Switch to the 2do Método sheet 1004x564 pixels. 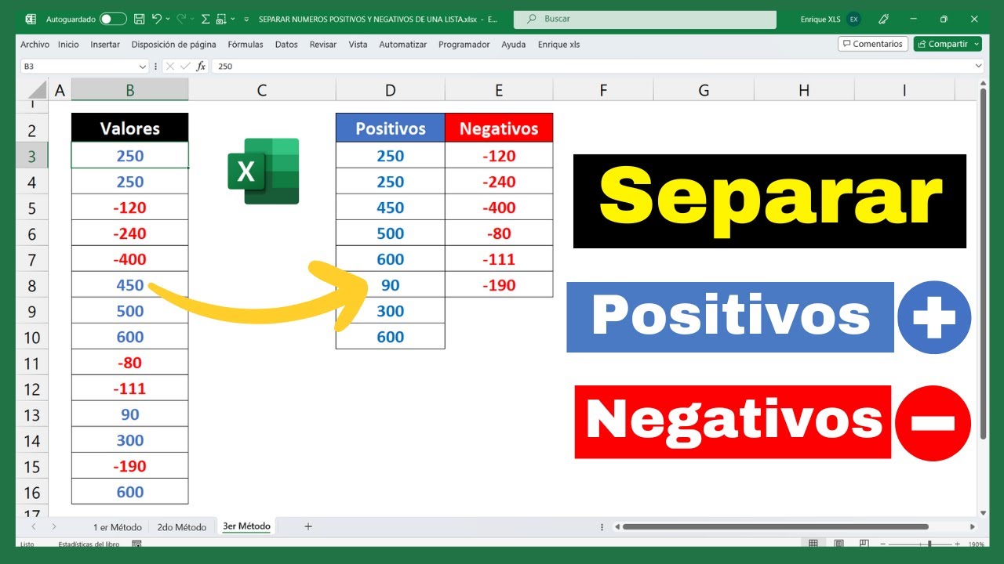coord(181,527)
